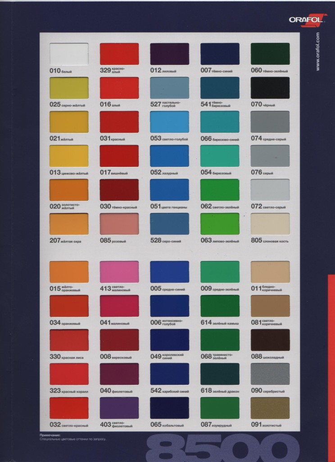Choose the 012 лиловый purple swatch
Viewport: 335px width, 462px height.
coord(169,54)
